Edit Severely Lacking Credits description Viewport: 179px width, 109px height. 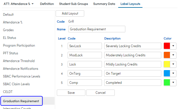133,46
